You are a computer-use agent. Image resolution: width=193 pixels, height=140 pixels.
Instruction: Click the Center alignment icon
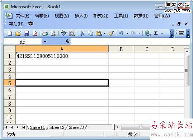pos(181,33)
